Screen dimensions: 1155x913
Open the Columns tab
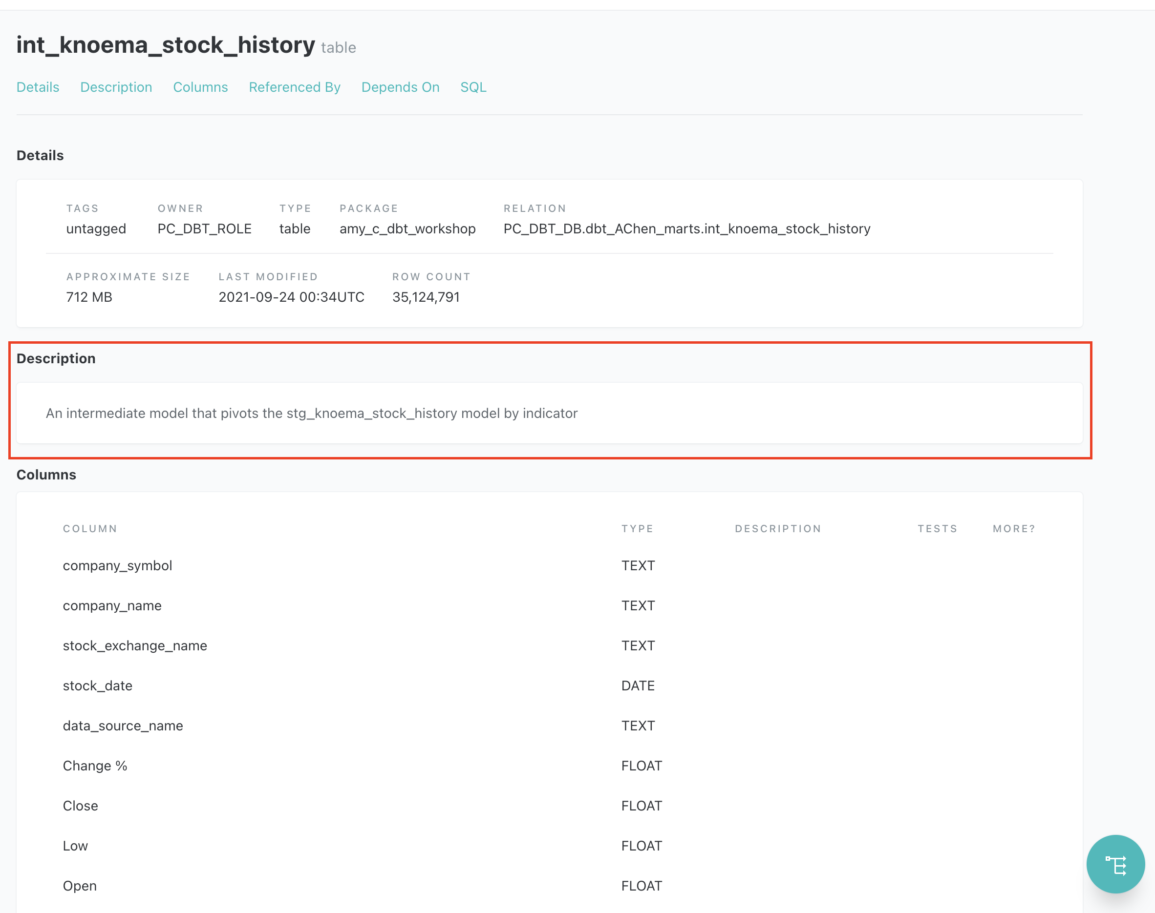tap(200, 87)
